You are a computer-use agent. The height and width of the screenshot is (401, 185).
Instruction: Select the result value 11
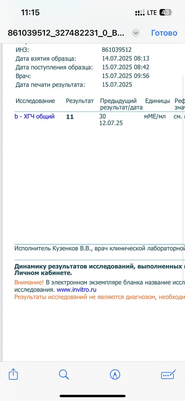click(70, 117)
